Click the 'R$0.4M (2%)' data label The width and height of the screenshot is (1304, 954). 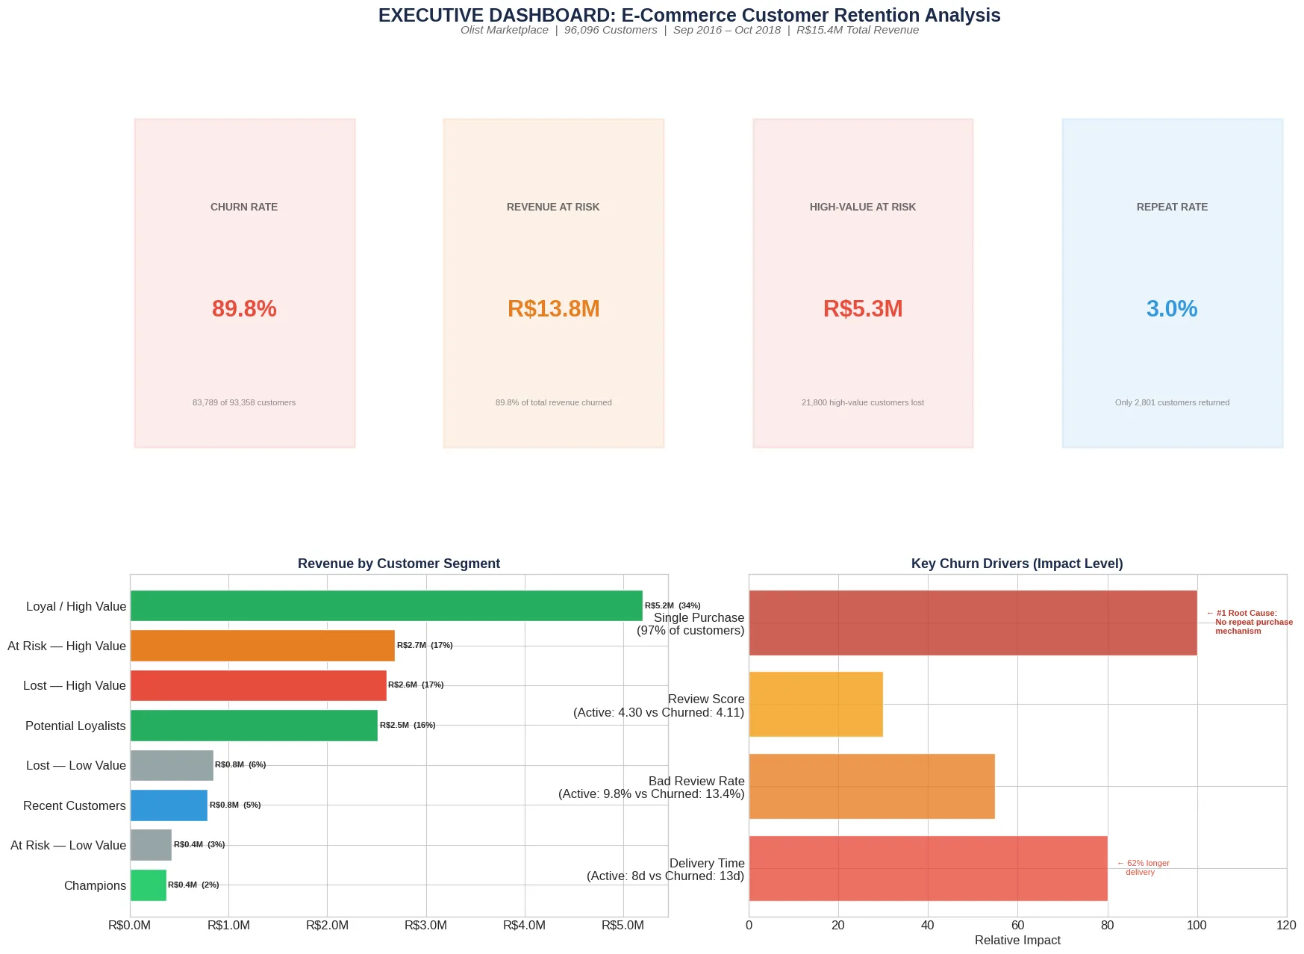(193, 885)
